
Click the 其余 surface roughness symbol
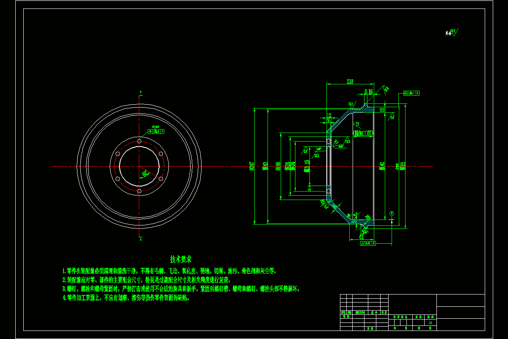(x=452, y=32)
